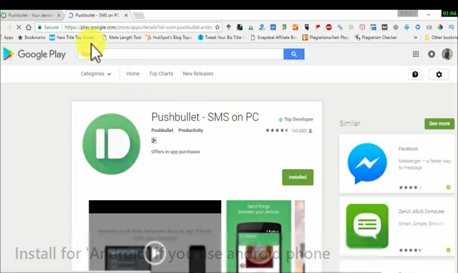Open the Pushbullet developer link

pyautogui.click(x=162, y=130)
